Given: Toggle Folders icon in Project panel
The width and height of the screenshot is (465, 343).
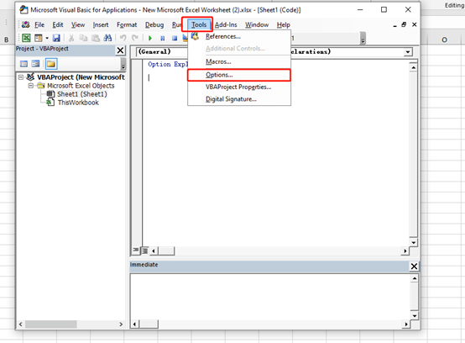Looking at the screenshot, I should [x=51, y=64].
